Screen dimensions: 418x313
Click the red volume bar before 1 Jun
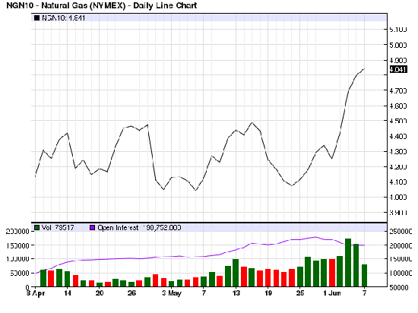[332, 273]
